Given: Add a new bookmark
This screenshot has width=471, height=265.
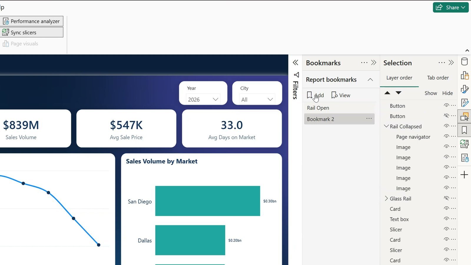Looking at the screenshot, I should click(x=315, y=95).
